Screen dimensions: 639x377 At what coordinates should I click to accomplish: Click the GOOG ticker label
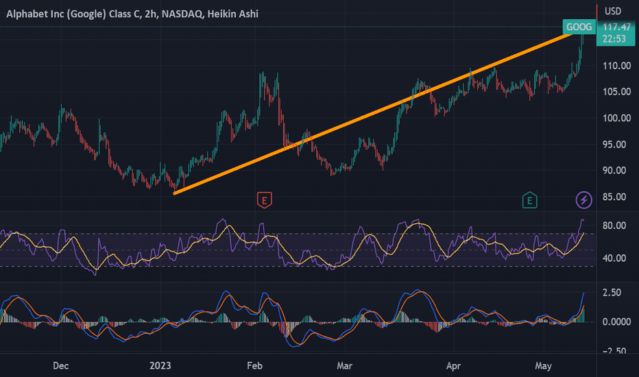tap(579, 27)
